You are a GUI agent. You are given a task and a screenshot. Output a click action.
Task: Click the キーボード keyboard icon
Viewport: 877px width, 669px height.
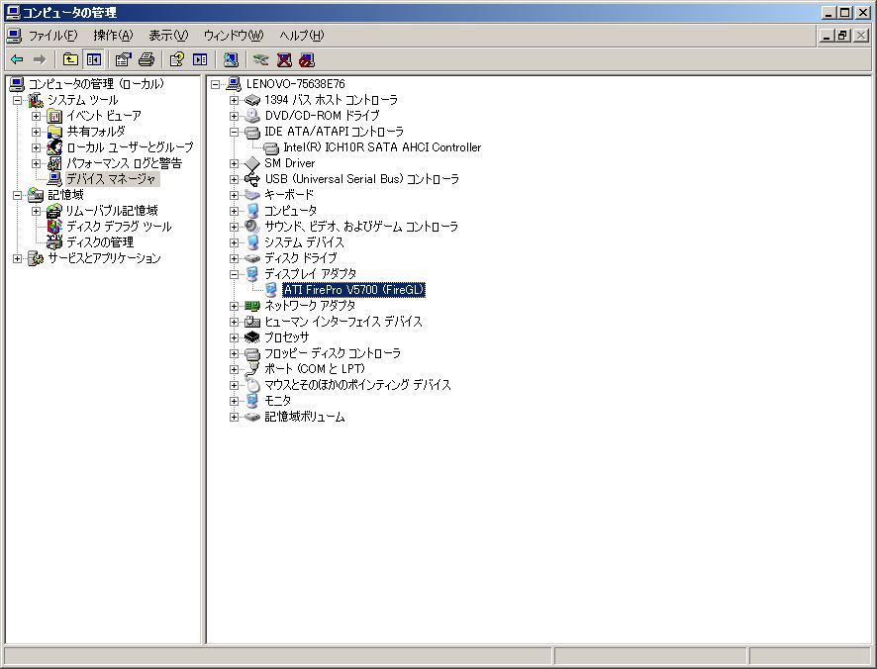pyautogui.click(x=252, y=195)
